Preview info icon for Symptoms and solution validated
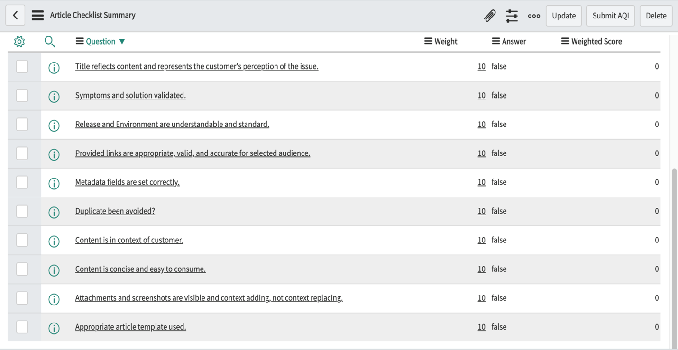The width and height of the screenshot is (678, 350). 54,97
